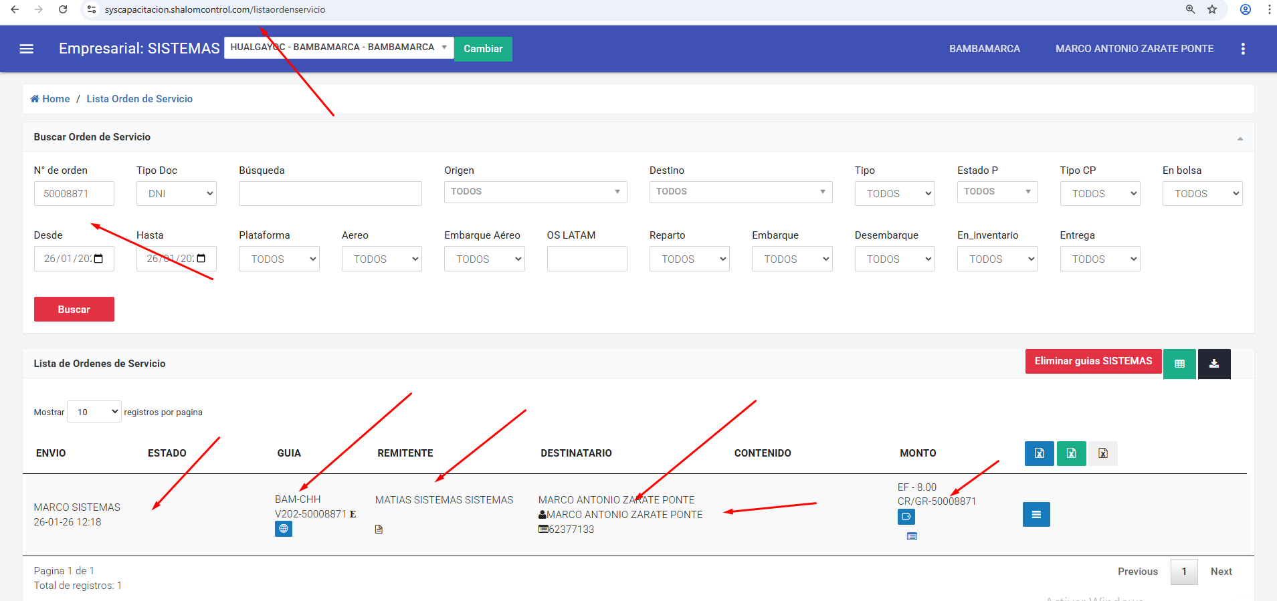Collapse the Buscar Orden de Servicio panel
Screen dimensions: 1277x601
[1240, 138]
